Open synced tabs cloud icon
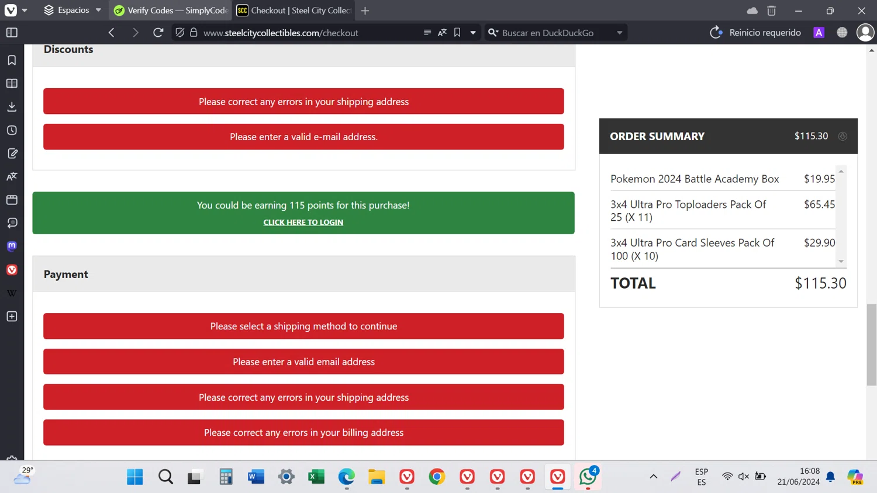Viewport: 877px width, 493px height. (752, 11)
